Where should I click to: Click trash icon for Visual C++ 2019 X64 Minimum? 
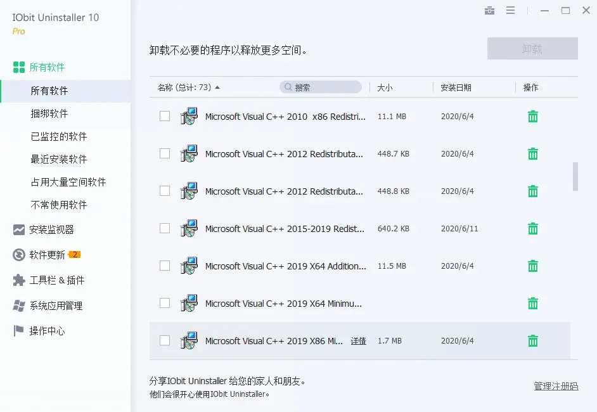point(533,304)
